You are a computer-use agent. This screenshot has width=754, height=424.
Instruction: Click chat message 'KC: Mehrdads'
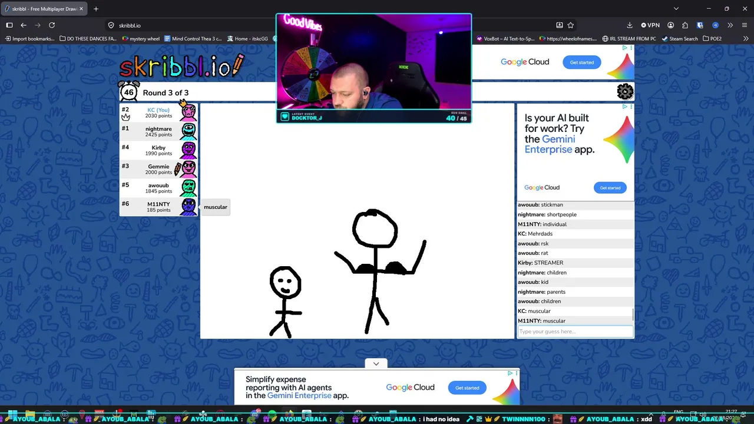click(x=535, y=234)
